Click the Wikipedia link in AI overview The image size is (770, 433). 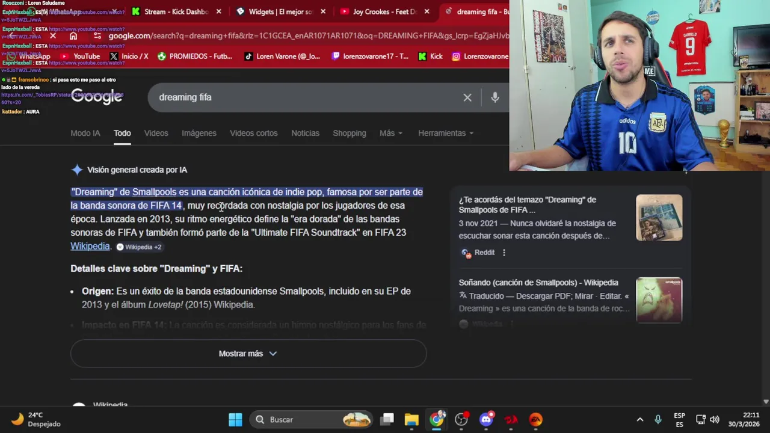(90, 246)
